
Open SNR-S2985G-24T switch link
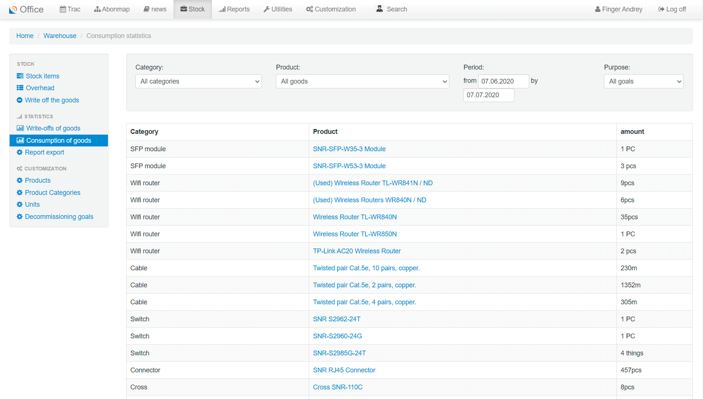click(x=339, y=353)
